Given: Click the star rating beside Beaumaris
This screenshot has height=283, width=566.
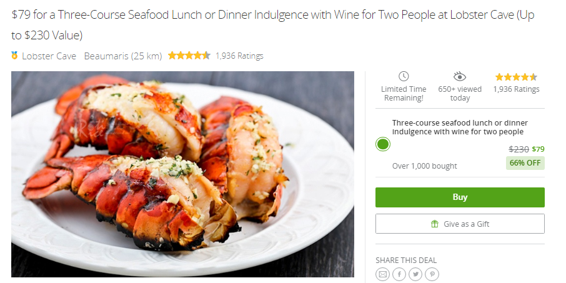Looking at the screenshot, I should [x=189, y=56].
